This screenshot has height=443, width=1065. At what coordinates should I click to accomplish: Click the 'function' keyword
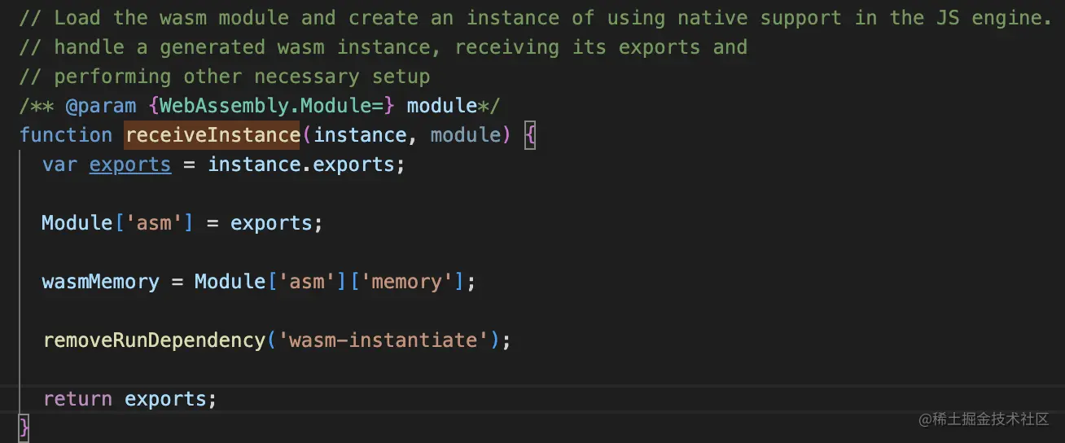pyautogui.click(x=66, y=135)
